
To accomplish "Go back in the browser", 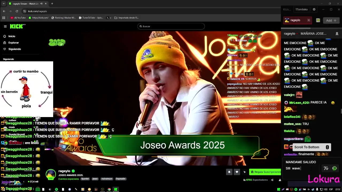I will 4,11.
